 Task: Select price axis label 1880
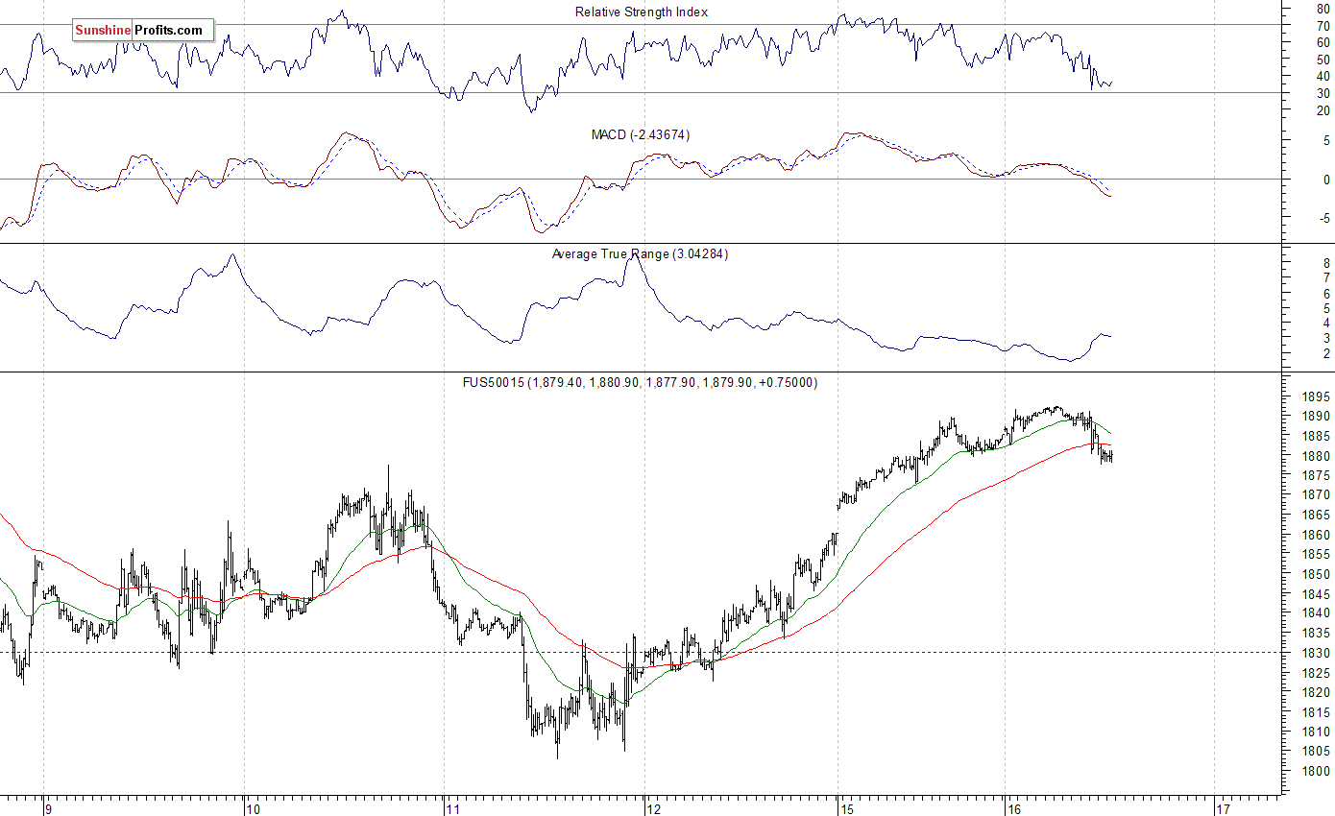click(1318, 456)
